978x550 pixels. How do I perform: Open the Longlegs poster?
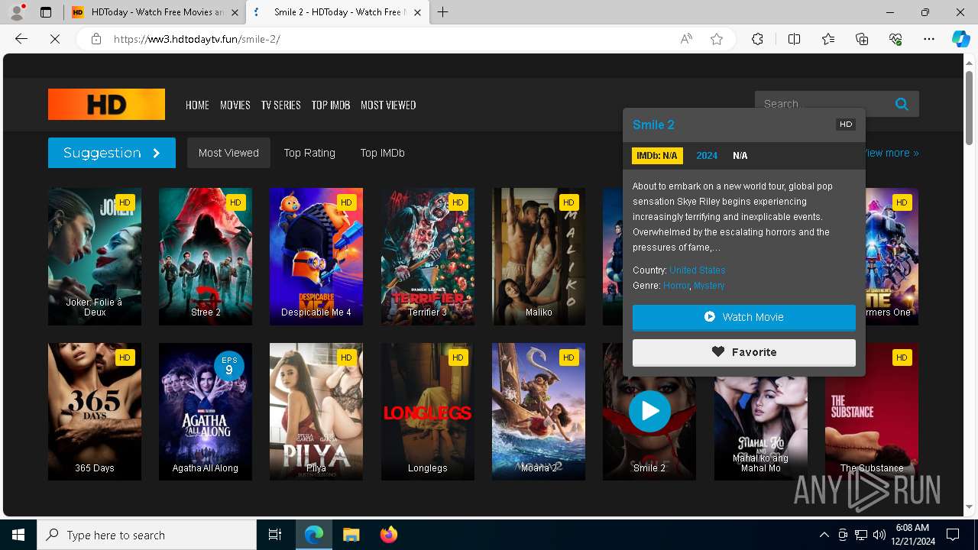tap(428, 412)
